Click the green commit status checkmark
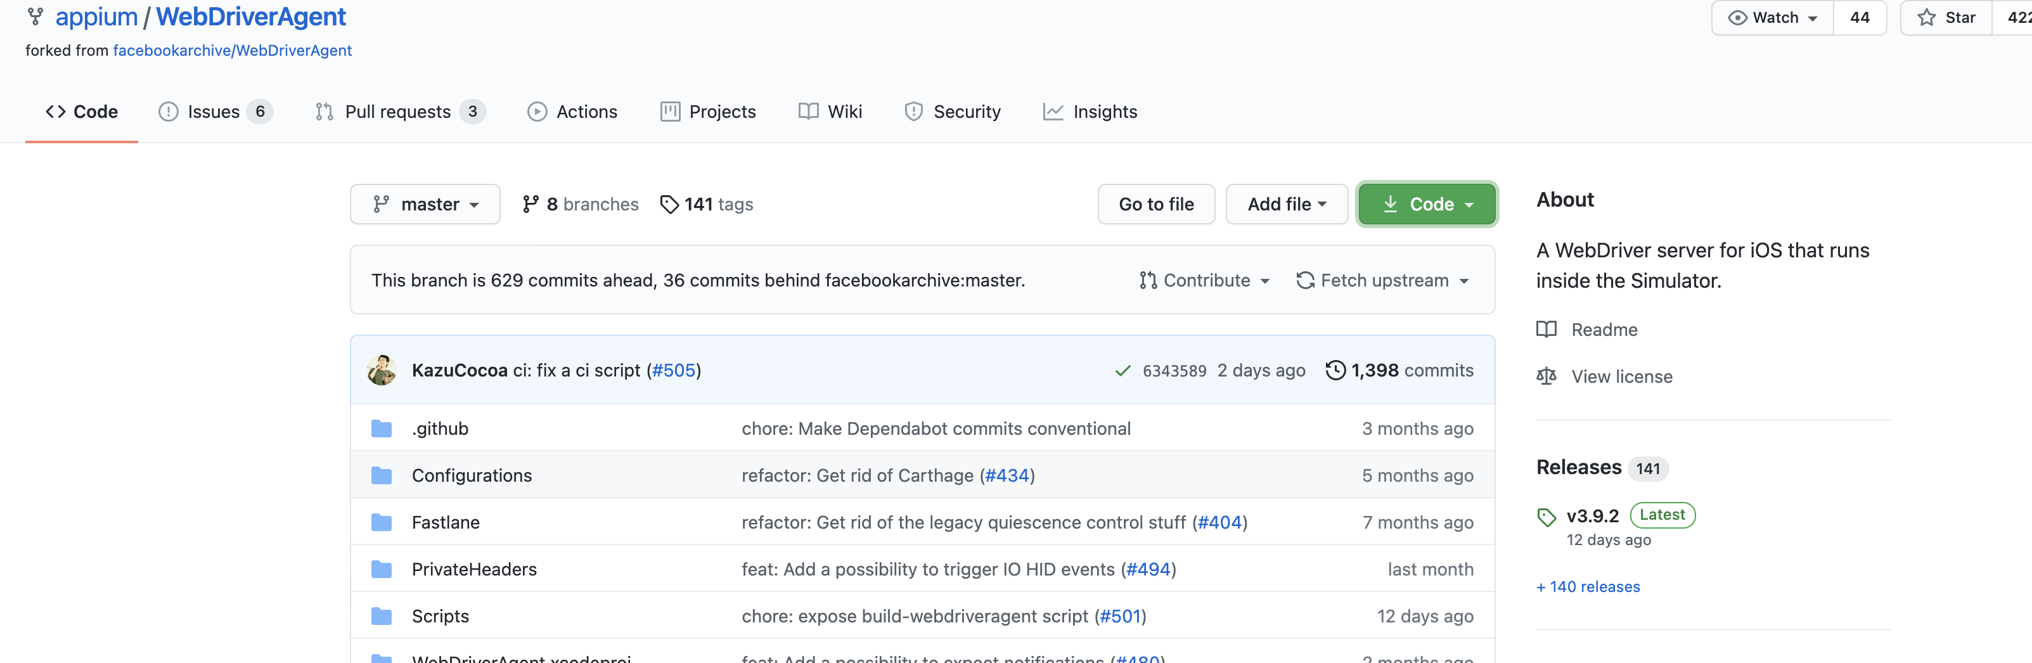2032x663 pixels. point(1122,371)
